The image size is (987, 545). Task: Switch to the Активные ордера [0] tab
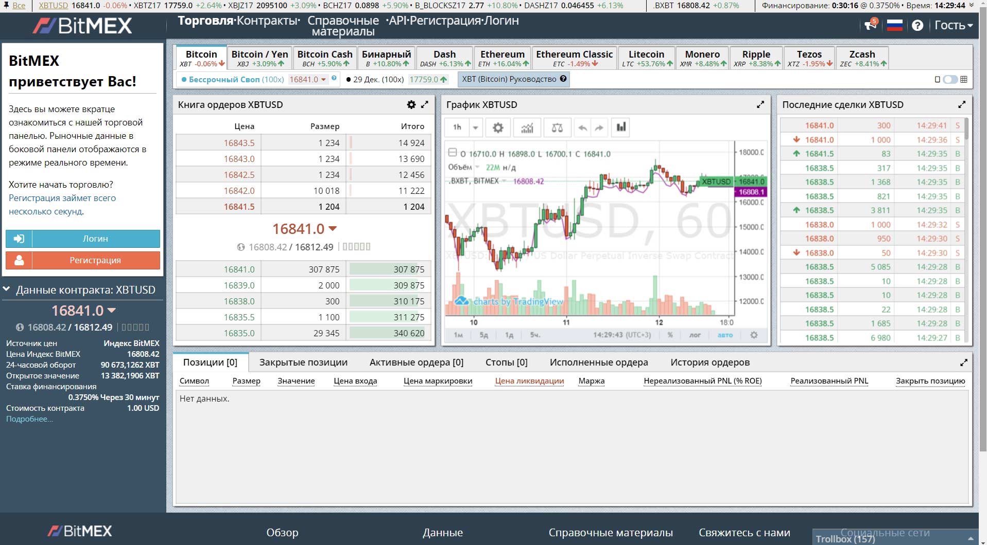[x=417, y=362]
